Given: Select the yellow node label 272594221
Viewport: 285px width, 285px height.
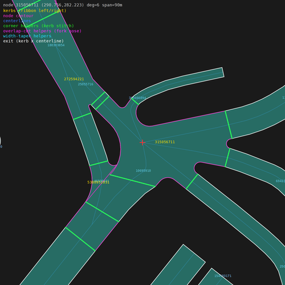Looking at the screenshot, I should 74,79.
